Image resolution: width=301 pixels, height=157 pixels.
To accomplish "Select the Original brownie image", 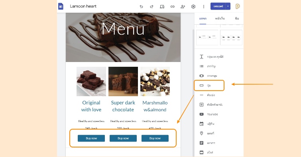I will (91, 81).
